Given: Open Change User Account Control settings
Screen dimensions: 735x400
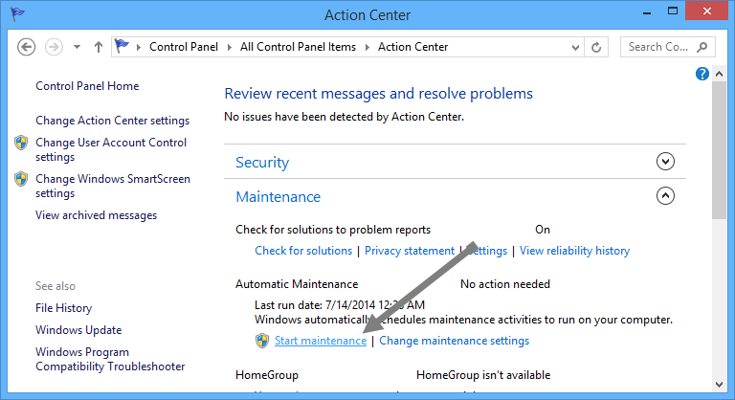Looking at the screenshot, I should tap(111, 149).
